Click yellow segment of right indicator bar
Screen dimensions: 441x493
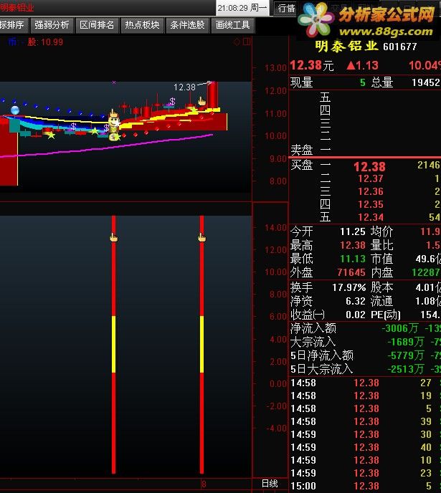pyautogui.click(x=201, y=344)
